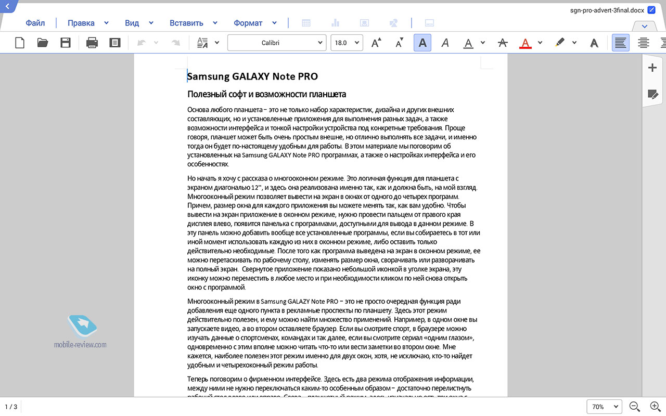The height and width of the screenshot is (416, 666).
Task: Apply the red font color
Action: [526, 43]
